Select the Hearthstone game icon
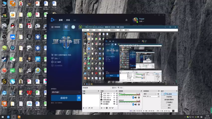This screenshot has width=212, height=119. coord(73,27)
